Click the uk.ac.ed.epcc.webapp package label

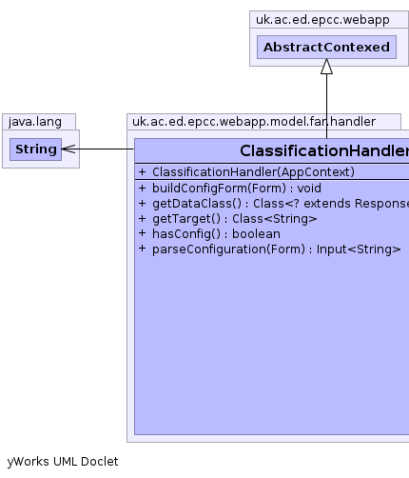pyautogui.click(x=322, y=20)
